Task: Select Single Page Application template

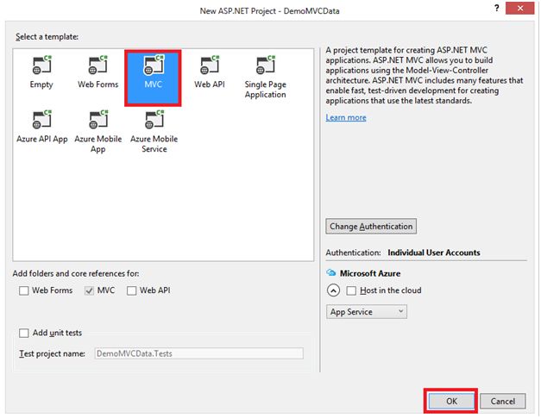Action: click(x=266, y=78)
